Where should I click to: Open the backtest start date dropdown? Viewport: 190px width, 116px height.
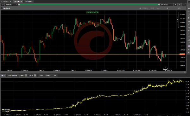click(x=11, y=5)
